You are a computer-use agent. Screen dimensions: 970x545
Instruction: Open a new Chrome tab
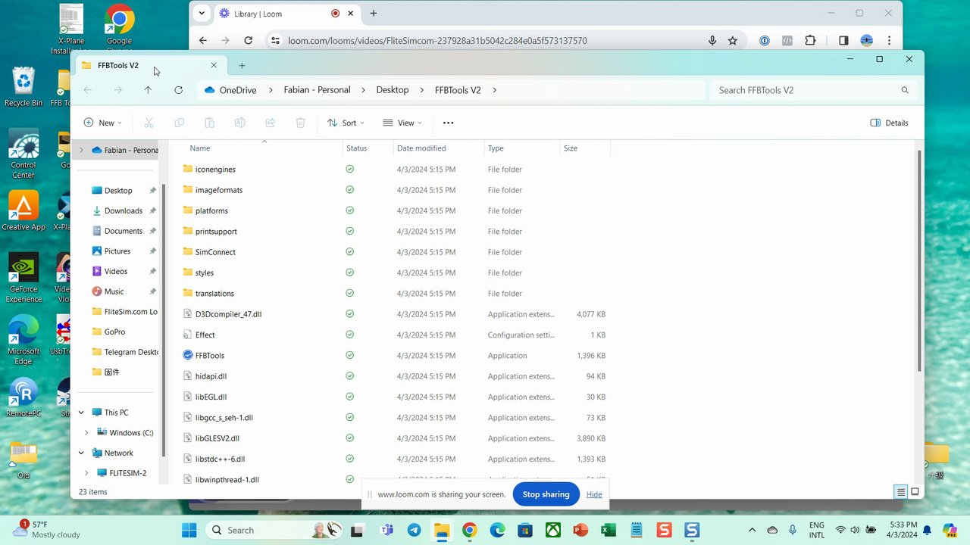374,13
